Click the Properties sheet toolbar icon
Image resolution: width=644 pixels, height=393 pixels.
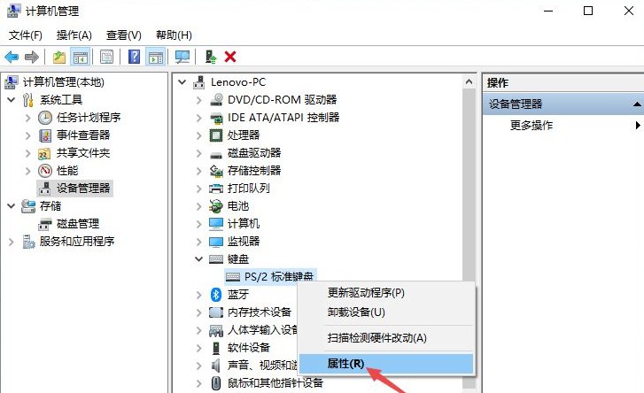[107, 57]
